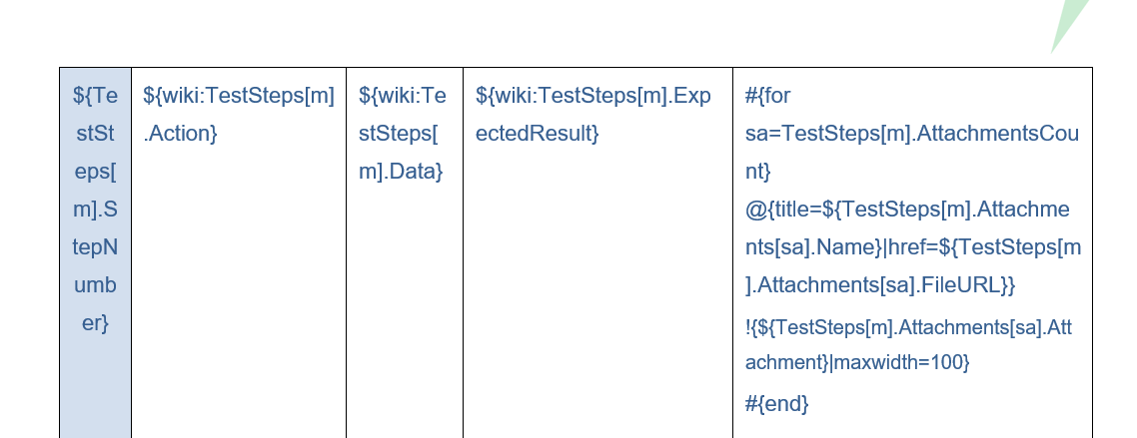The height and width of the screenshot is (438, 1137).
Task: Click the "nts[sa].Name}|href=" line
Action: click(912, 247)
